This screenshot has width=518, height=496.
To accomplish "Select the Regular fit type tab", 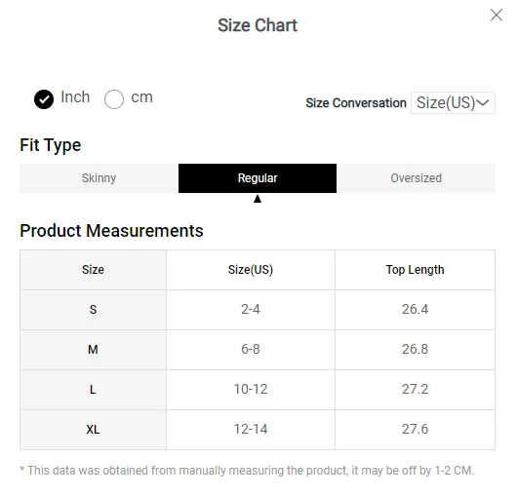I will pos(258,178).
